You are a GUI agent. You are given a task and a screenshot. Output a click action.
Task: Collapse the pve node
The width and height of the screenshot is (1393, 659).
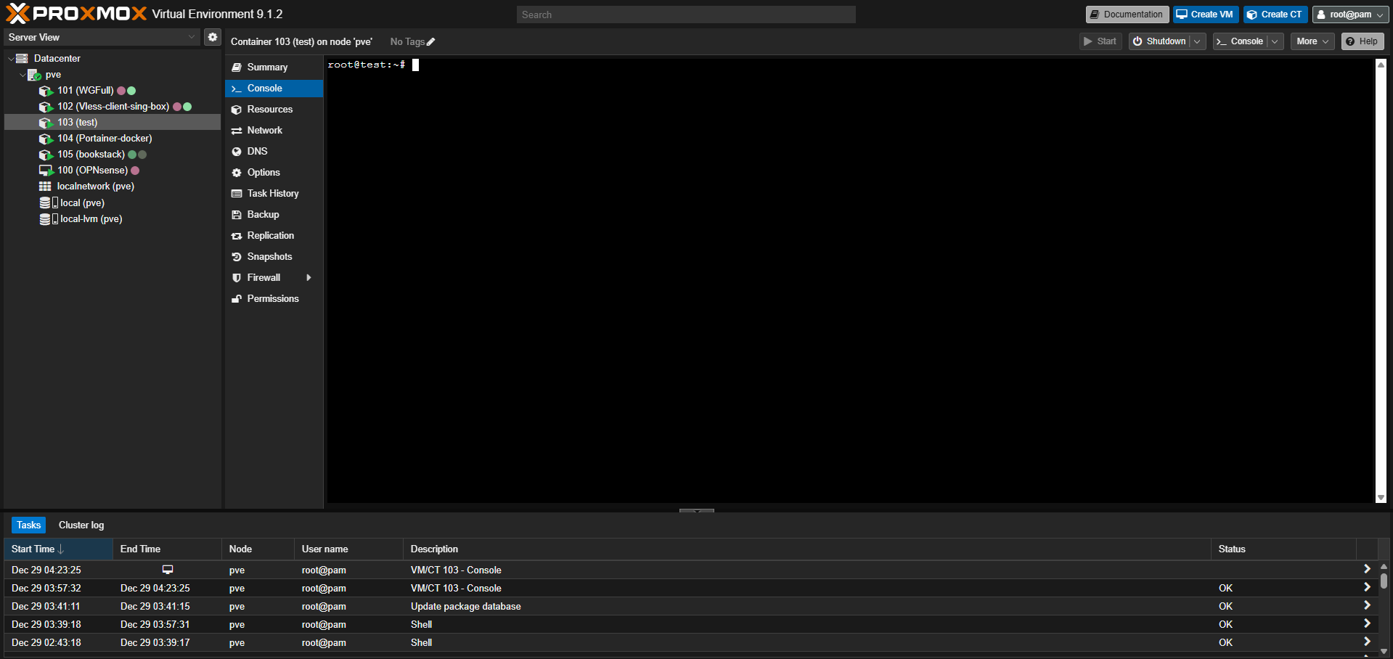(23, 75)
